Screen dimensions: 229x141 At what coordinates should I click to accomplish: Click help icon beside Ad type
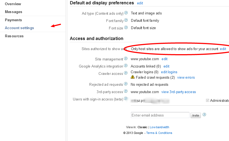(126, 13)
